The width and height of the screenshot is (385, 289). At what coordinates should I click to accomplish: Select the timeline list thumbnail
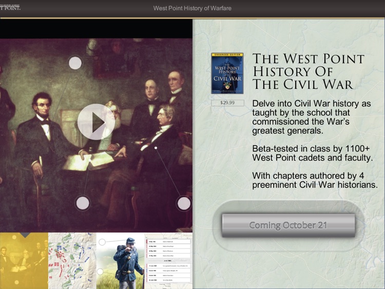168,261
